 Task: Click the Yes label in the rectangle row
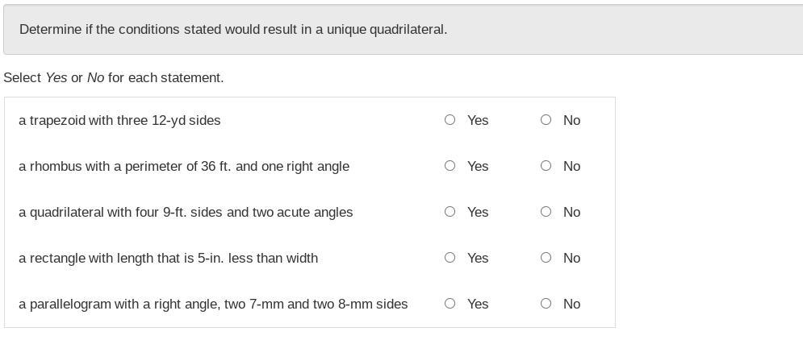pos(478,258)
